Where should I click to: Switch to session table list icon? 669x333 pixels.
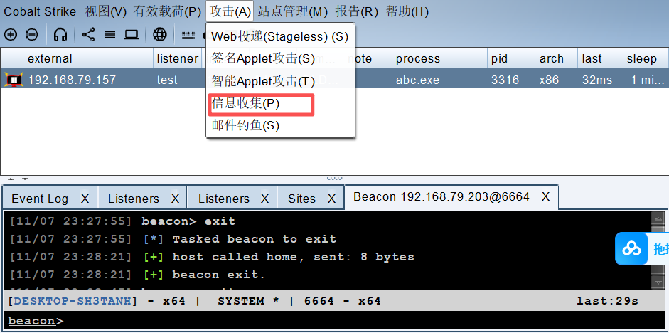coord(110,35)
